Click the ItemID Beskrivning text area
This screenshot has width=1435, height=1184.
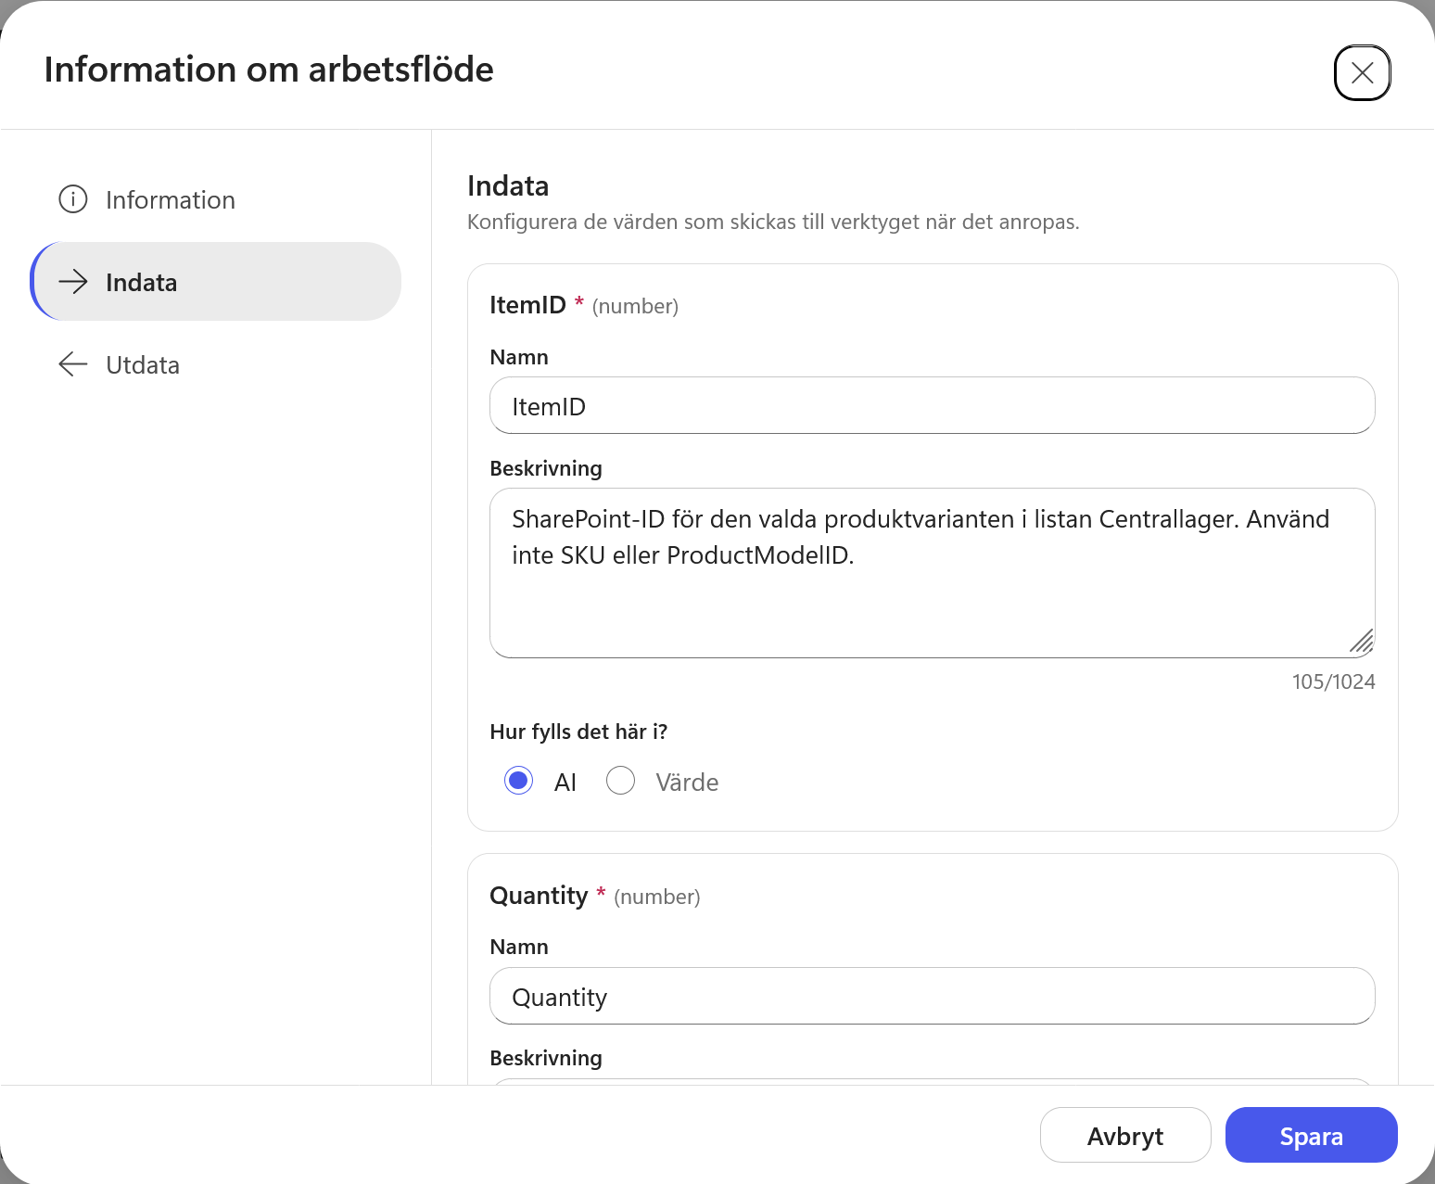932,573
